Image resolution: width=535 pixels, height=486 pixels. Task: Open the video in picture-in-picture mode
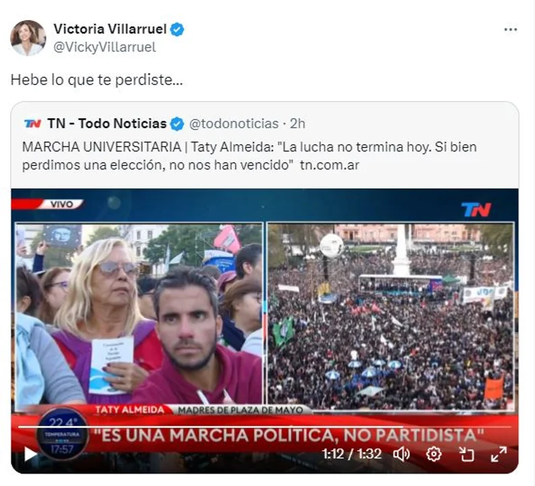pyautogui.click(x=466, y=454)
